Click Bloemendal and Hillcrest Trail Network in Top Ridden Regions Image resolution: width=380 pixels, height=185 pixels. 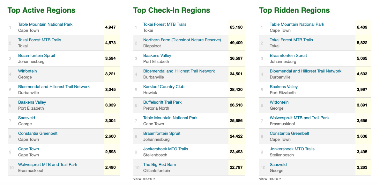pyautogui.click(x=305, y=71)
